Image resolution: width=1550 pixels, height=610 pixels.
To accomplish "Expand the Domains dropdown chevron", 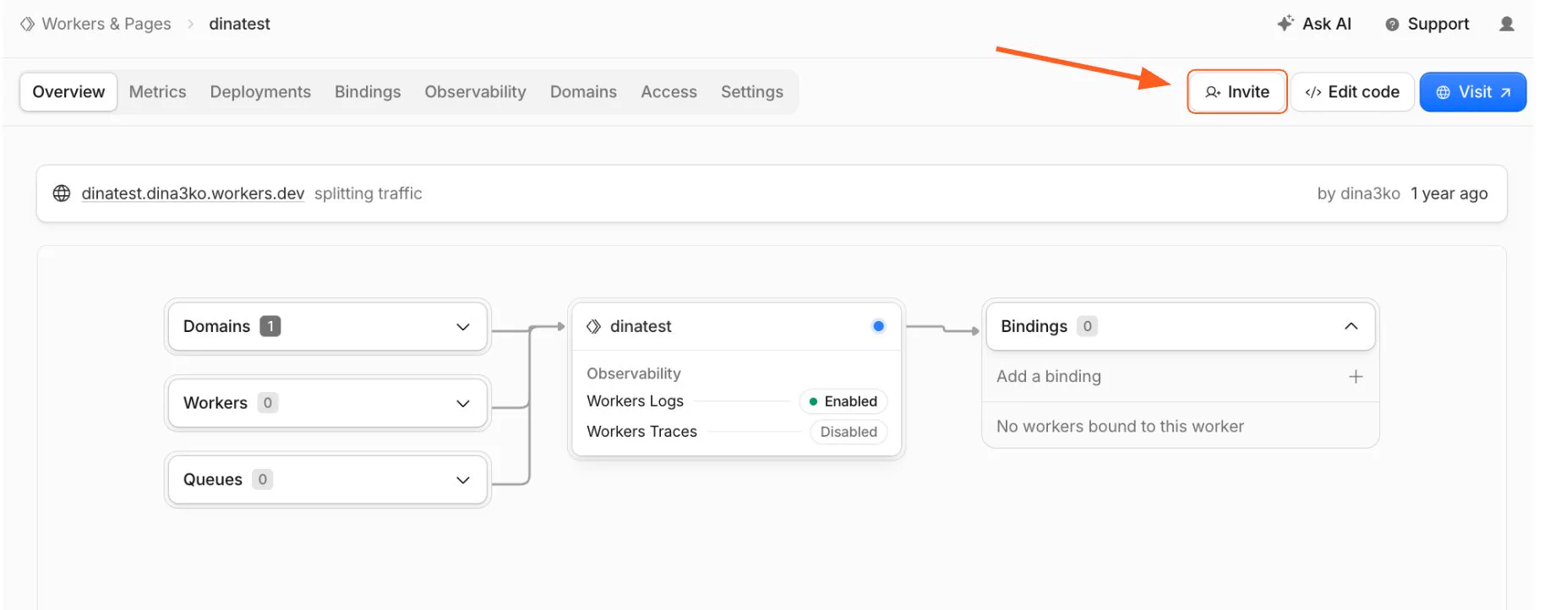I will [x=463, y=327].
